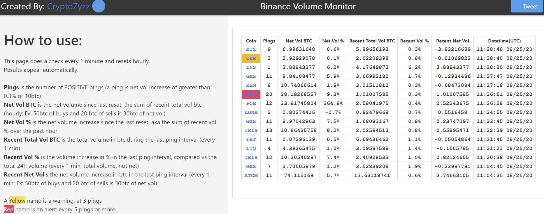544x214 pixels.
Task: Open the IRIS link with 12 pings
Action: click(x=251, y=158)
